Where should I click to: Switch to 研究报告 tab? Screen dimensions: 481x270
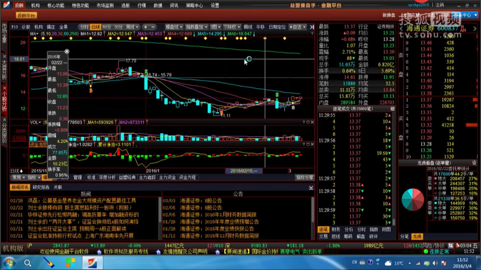click(x=41, y=187)
